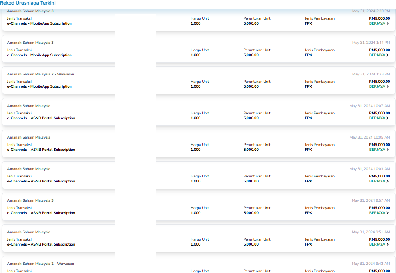Image resolution: width=396 pixels, height=273 pixels.
Task: Open chevron arrow for the 10:05 AM transaction
Action: pyautogui.click(x=387, y=150)
